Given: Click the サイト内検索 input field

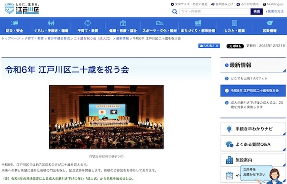Looking at the screenshot, I should coord(215,11).
